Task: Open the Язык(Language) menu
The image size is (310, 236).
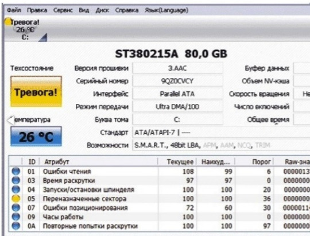Action: point(166,10)
